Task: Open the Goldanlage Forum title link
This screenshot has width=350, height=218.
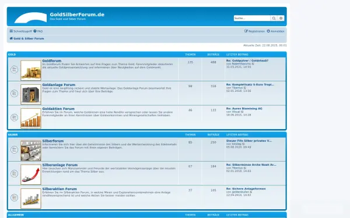Action: click(59, 85)
